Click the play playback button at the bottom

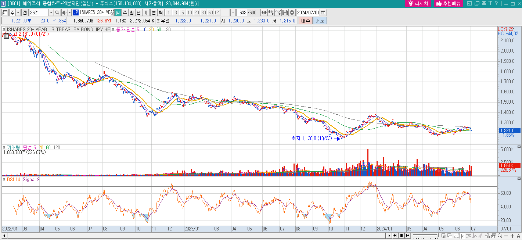(389, 236)
